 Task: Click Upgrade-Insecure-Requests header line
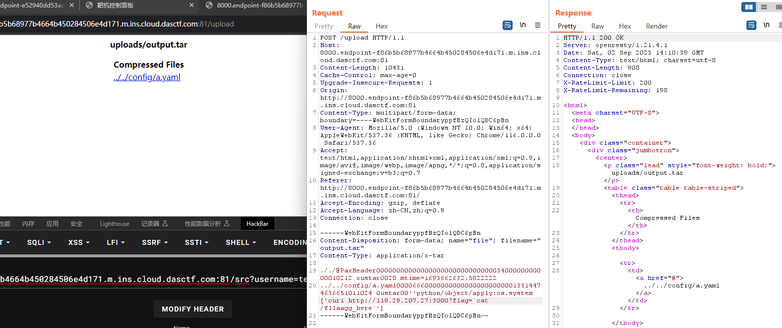click(376, 83)
